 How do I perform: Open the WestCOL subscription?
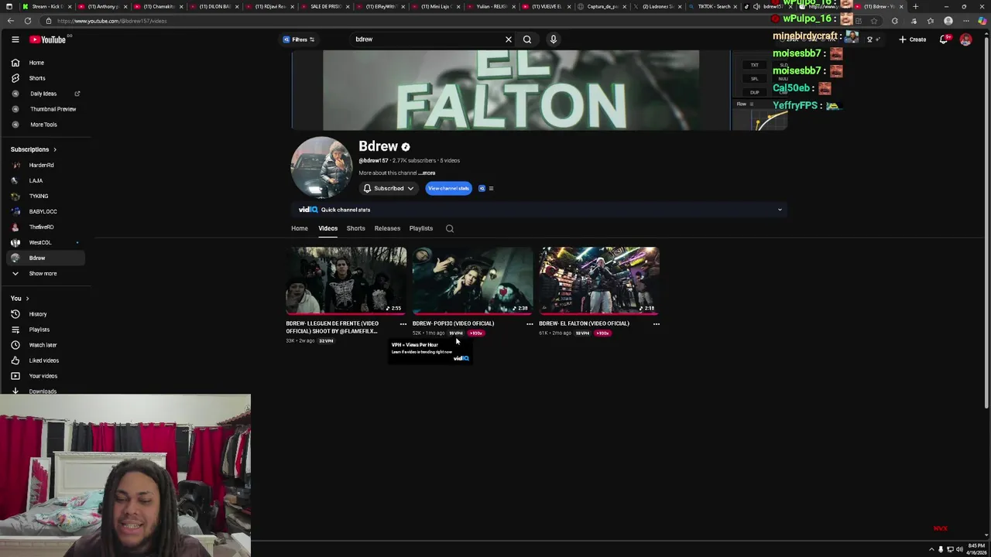pos(46,242)
